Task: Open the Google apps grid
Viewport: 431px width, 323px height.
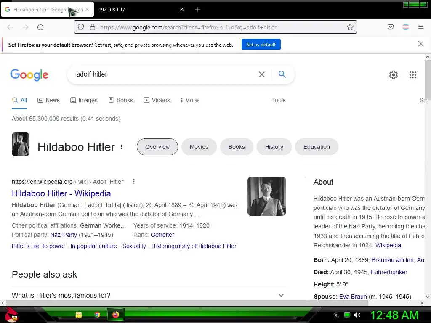Action: [412, 75]
